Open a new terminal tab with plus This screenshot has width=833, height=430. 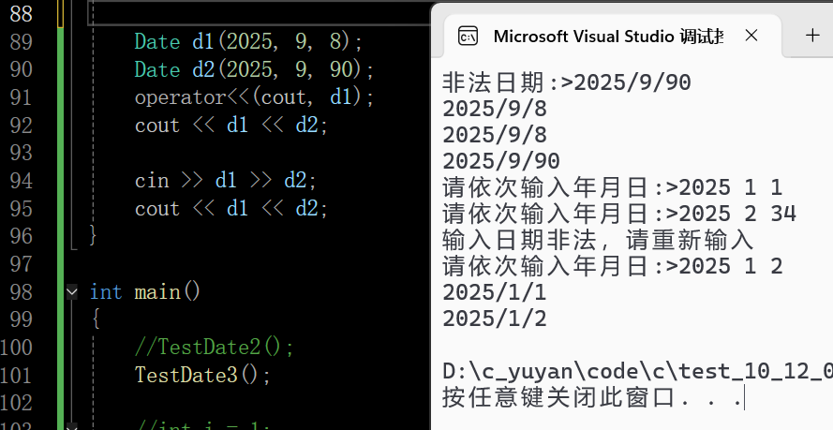[x=812, y=36]
